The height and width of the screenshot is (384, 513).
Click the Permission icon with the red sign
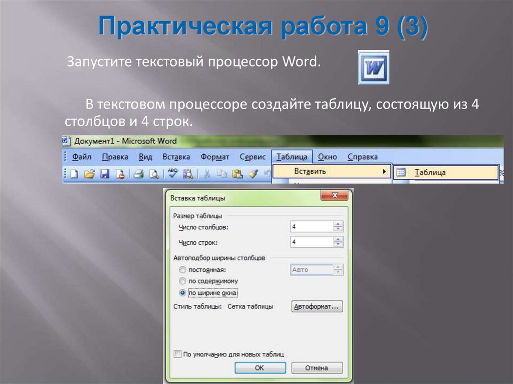(120, 174)
